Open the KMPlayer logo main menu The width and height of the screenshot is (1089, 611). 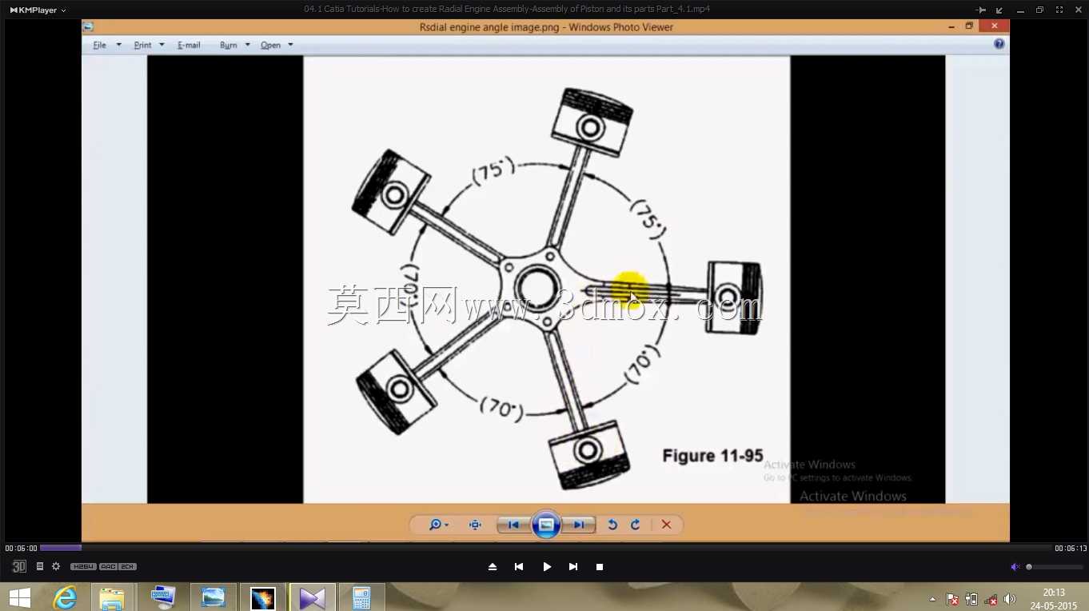point(37,10)
